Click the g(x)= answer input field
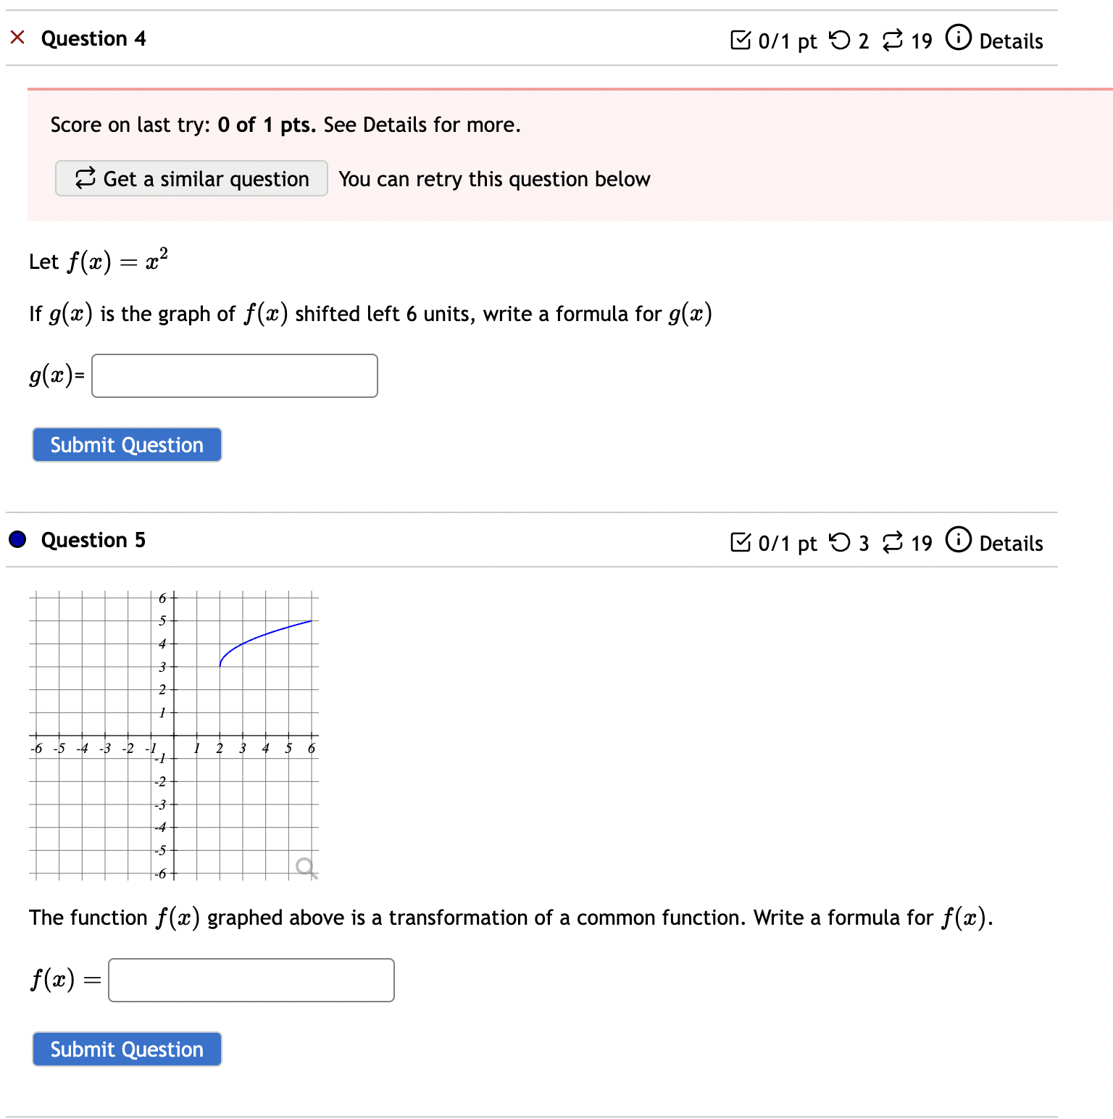Image resolution: width=1113 pixels, height=1119 pixels. point(234,375)
